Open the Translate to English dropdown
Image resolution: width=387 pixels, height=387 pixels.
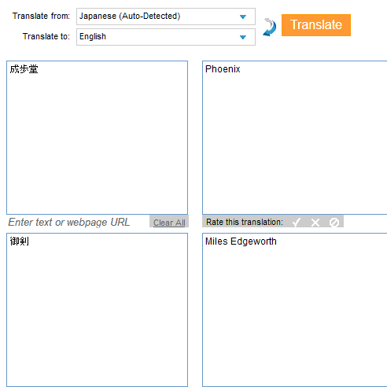[166, 37]
